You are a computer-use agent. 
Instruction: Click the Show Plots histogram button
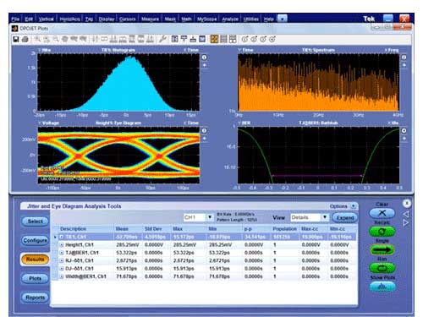382,287
